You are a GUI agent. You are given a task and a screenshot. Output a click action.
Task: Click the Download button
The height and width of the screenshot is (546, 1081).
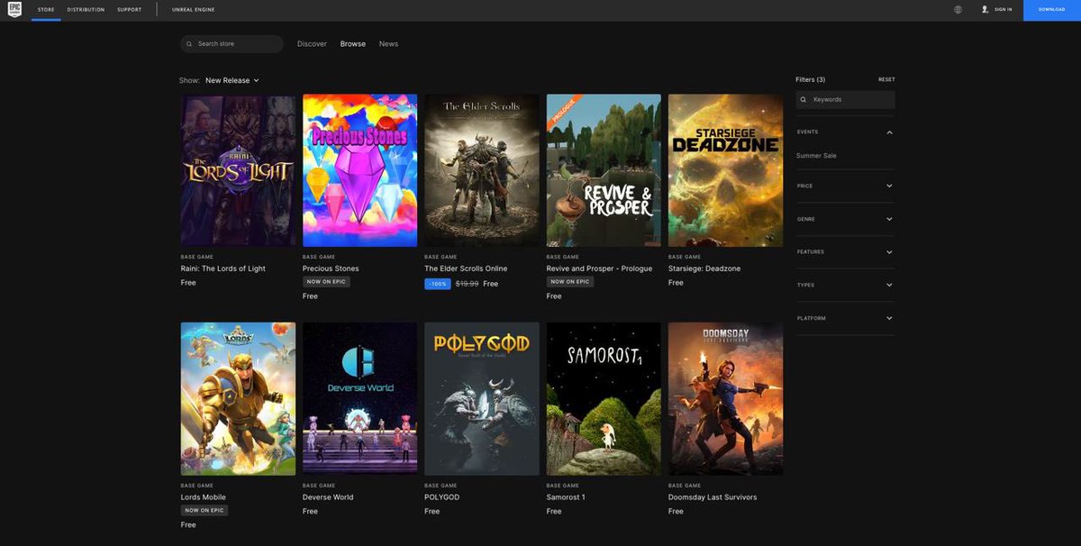[1052, 10]
